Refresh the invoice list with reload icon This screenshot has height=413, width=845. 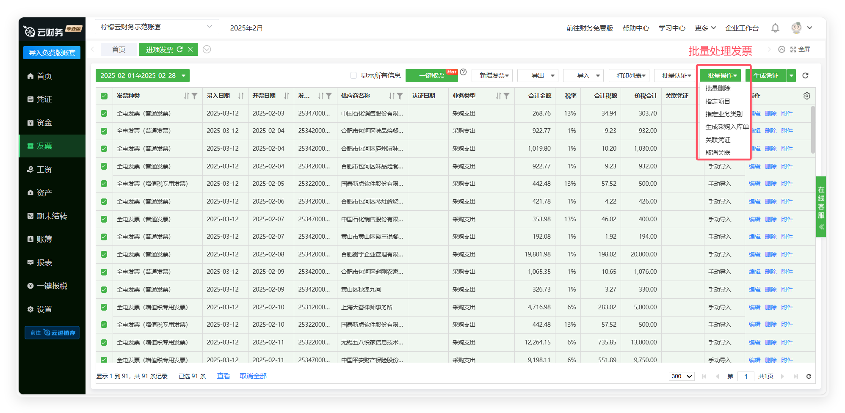click(x=805, y=75)
